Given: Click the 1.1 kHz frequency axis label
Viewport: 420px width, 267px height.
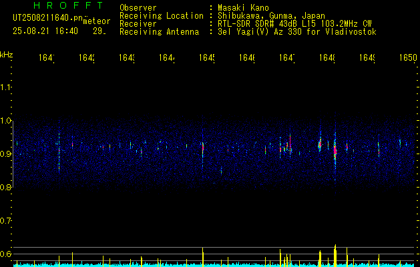Looking at the screenshot, I should tap(5, 87).
